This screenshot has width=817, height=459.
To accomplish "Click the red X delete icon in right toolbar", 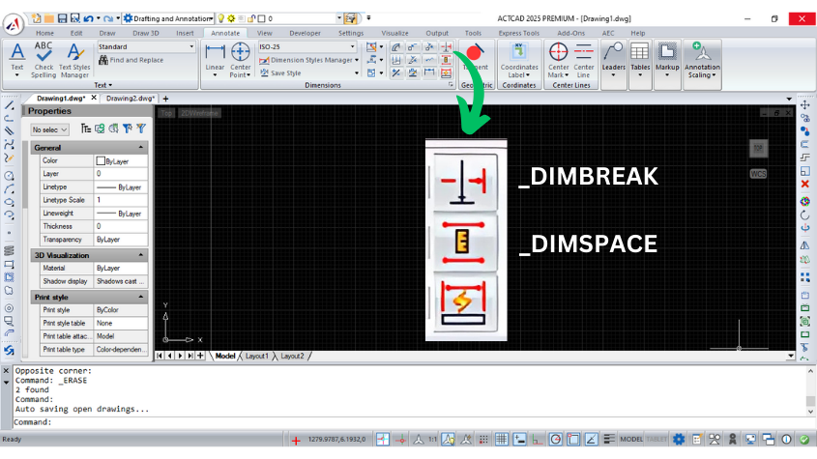I will [x=805, y=184].
